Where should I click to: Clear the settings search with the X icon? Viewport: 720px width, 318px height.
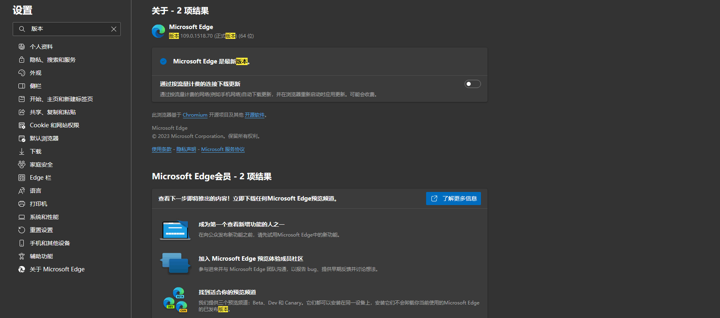[114, 29]
